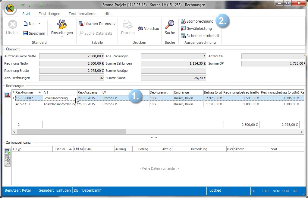Click the DB: "Datenbank" status entry
308x198 pixels.
[88, 190]
